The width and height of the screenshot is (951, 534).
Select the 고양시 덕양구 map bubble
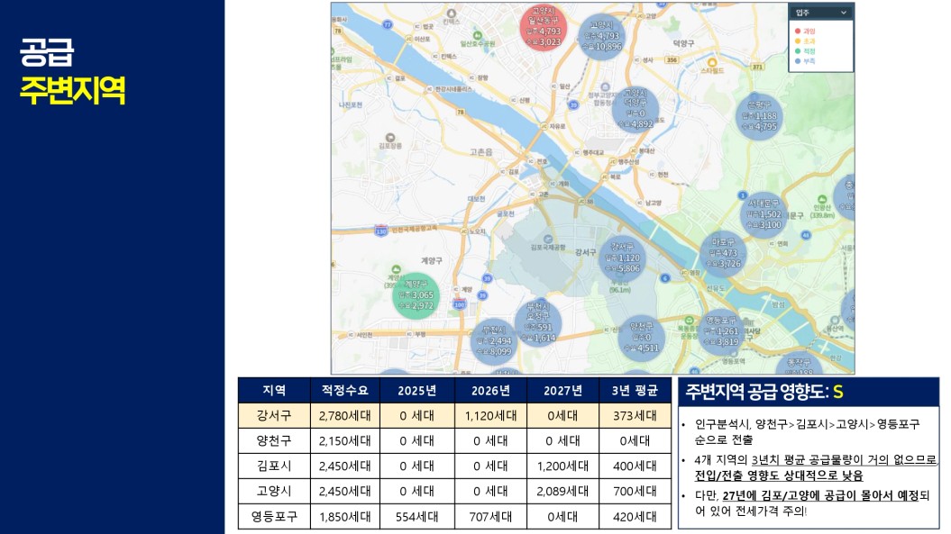pyautogui.click(x=635, y=109)
